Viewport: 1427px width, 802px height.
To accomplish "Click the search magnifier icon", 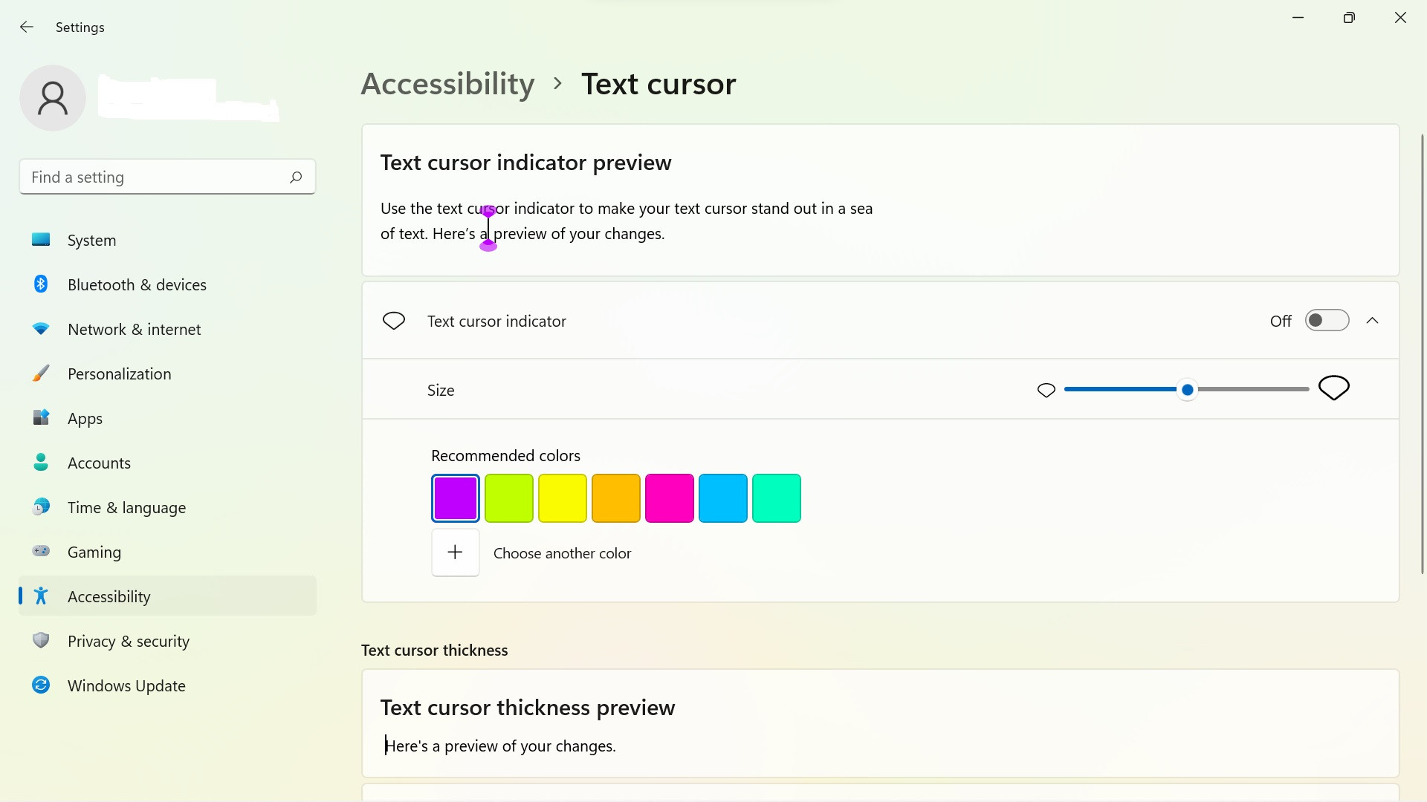I will tap(296, 177).
